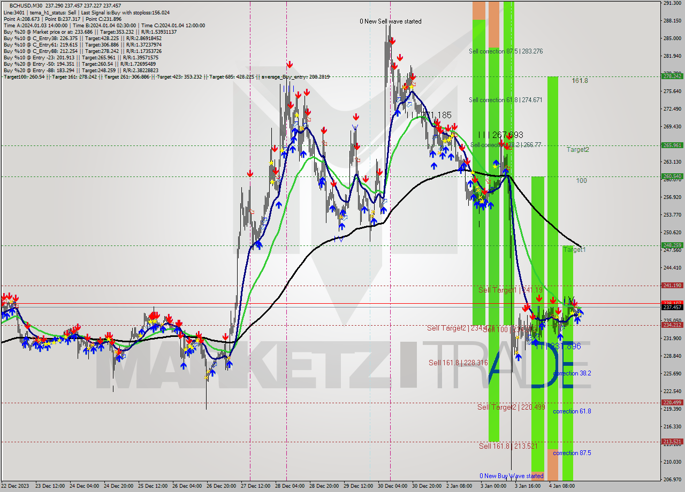
Task: Select the 234.212 red price tag
Action: click(x=672, y=325)
